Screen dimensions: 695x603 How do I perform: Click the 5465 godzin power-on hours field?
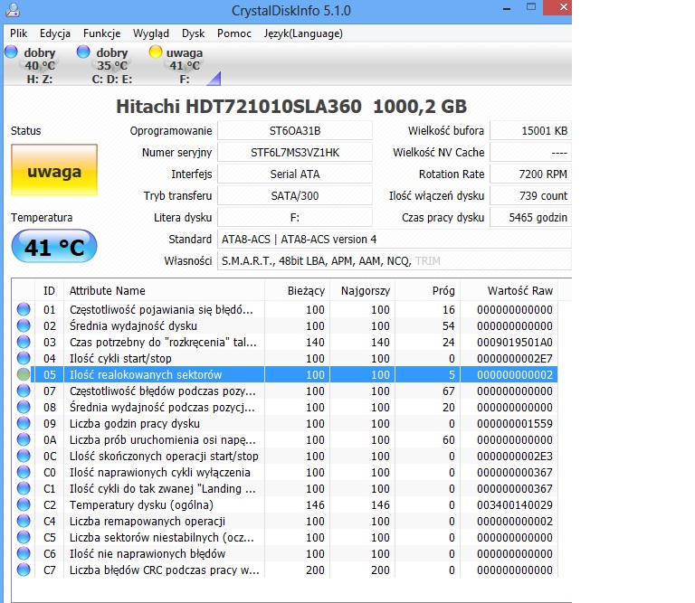pos(530,217)
